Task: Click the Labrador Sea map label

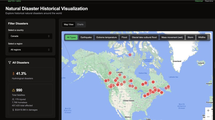Action: point(173,77)
